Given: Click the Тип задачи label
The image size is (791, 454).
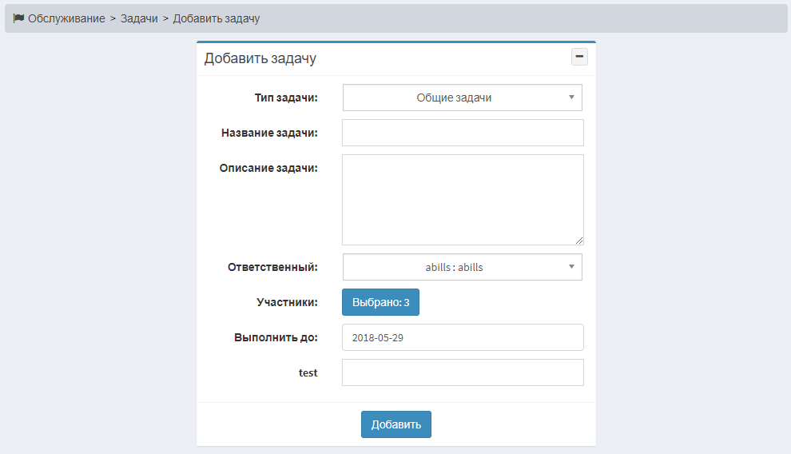Looking at the screenshot, I should pyautogui.click(x=286, y=98).
